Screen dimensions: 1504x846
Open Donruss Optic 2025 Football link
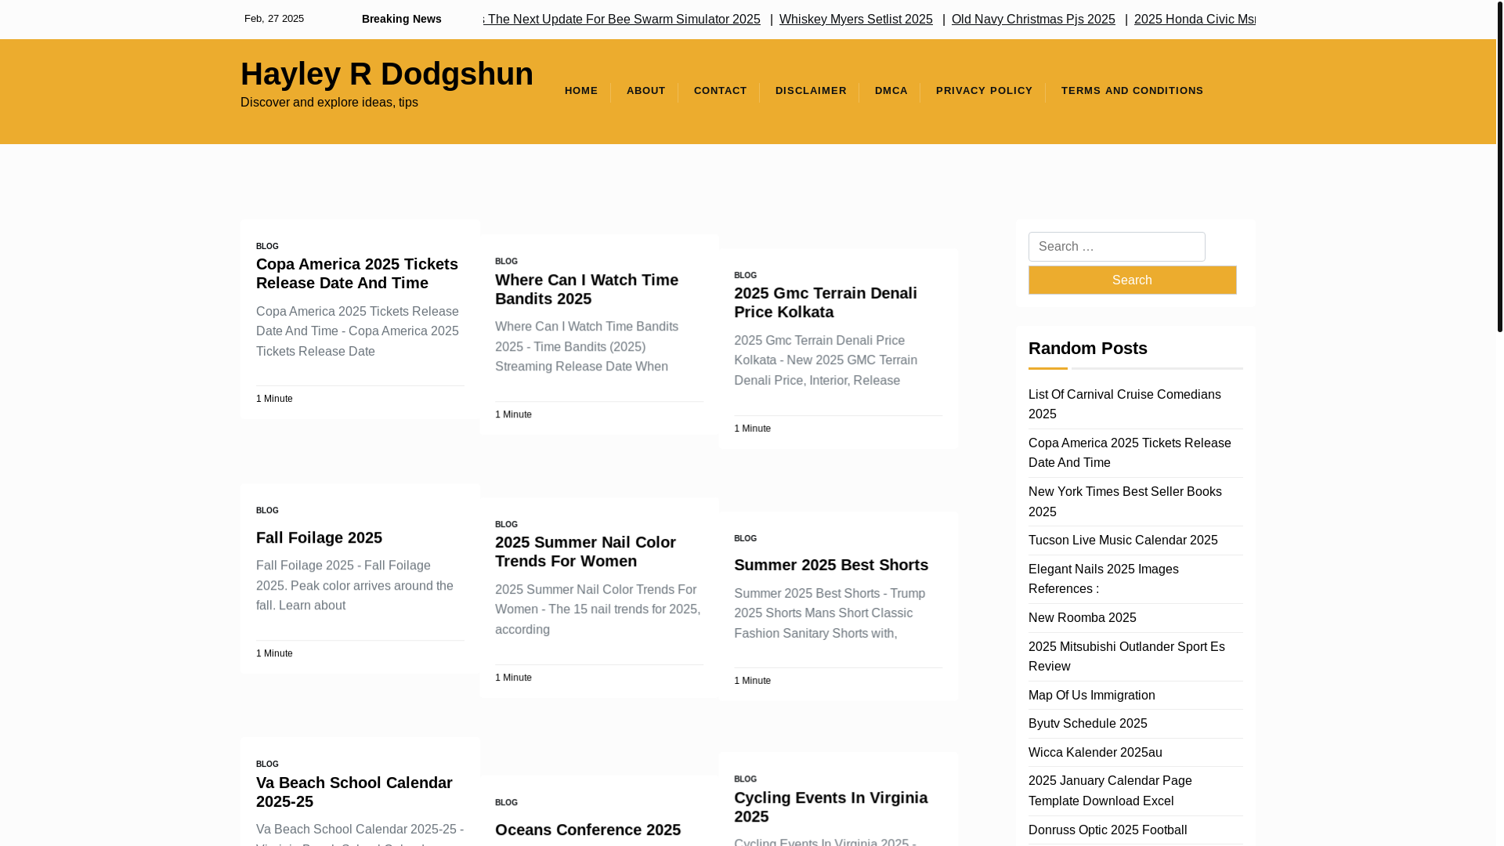click(x=1107, y=830)
